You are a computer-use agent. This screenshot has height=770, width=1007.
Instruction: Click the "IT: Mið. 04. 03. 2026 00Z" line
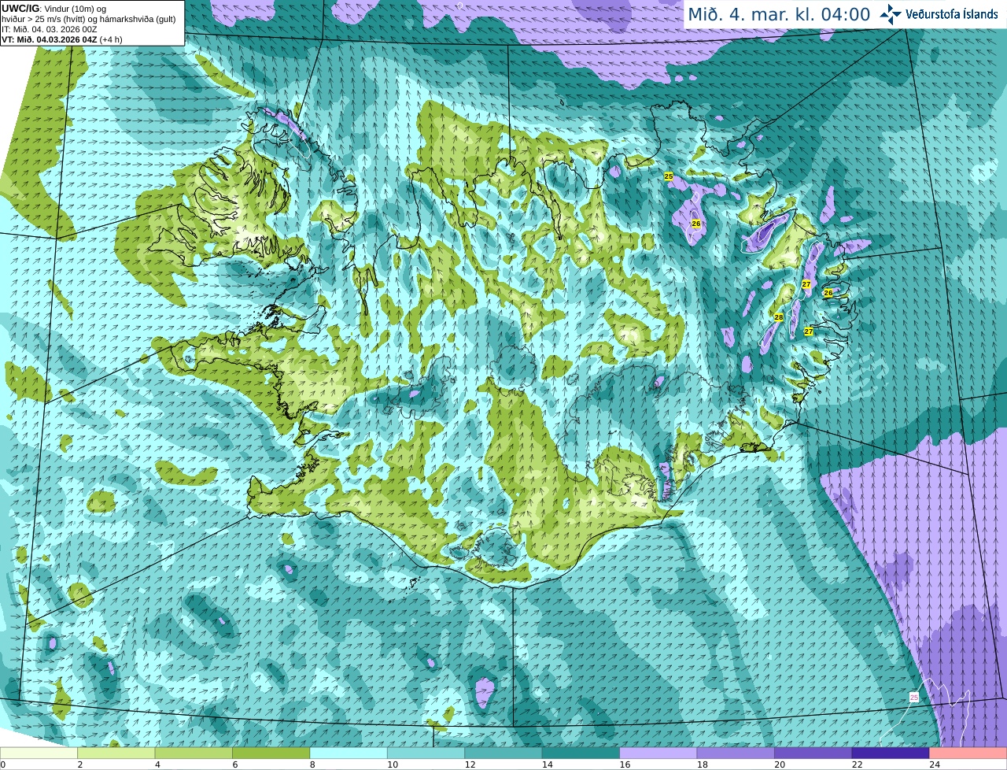coord(50,29)
